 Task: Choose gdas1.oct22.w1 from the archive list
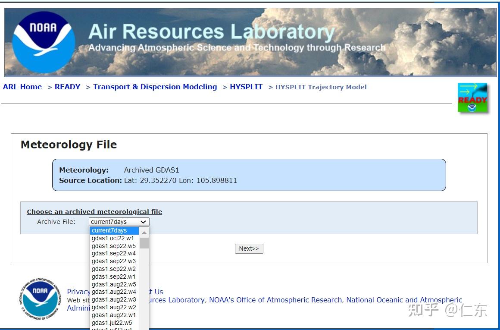(x=113, y=238)
